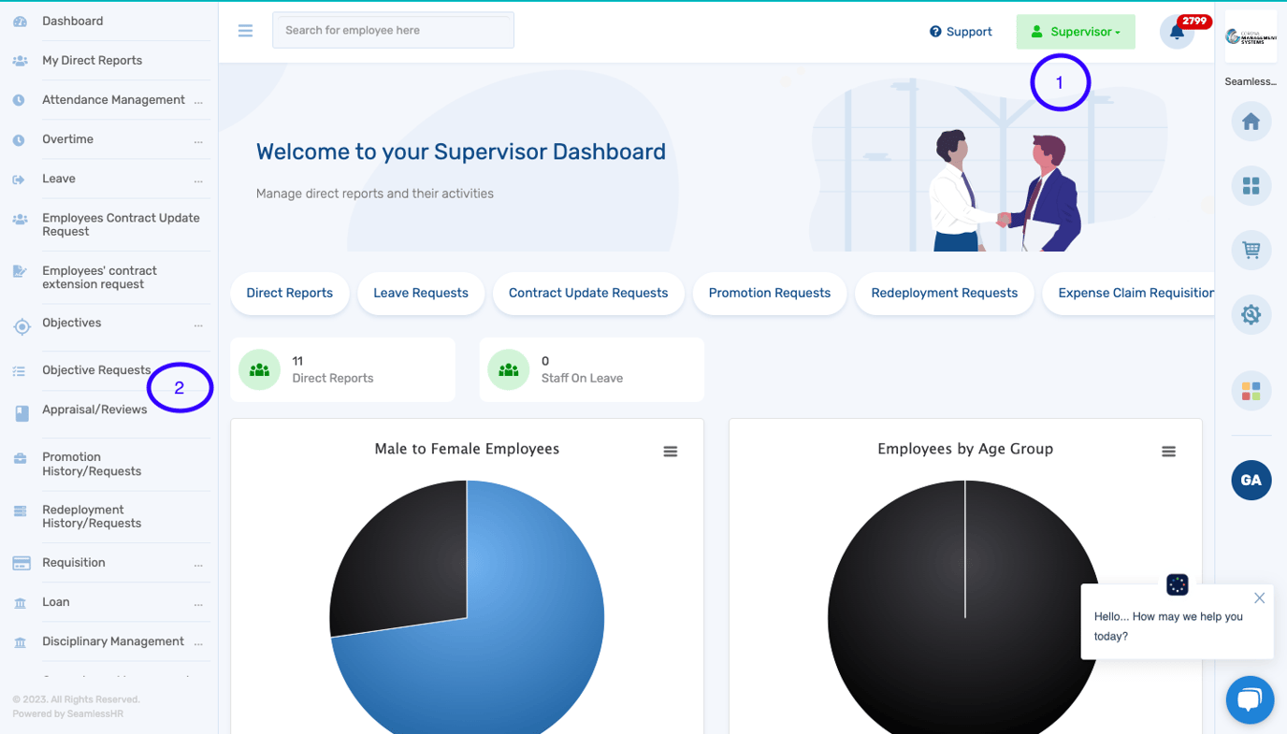The height and width of the screenshot is (734, 1287).
Task: Click the four-square grid apps icon
Action: click(1251, 186)
